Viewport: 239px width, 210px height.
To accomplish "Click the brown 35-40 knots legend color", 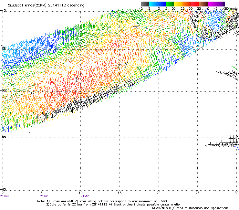I will (203, 4).
